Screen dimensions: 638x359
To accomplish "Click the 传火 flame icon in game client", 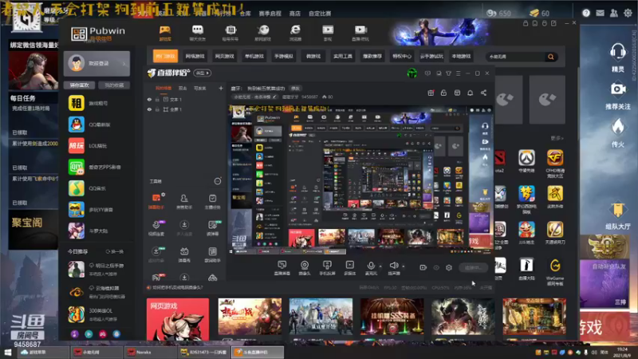I will click(617, 127).
